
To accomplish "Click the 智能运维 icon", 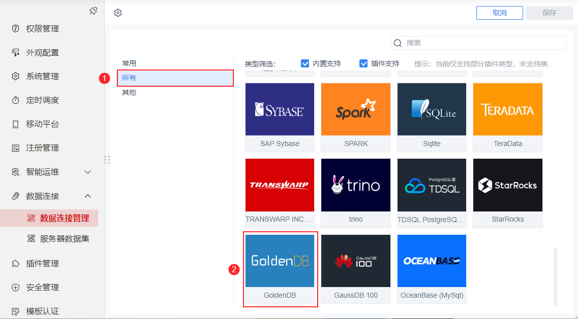I will pyautogui.click(x=15, y=172).
